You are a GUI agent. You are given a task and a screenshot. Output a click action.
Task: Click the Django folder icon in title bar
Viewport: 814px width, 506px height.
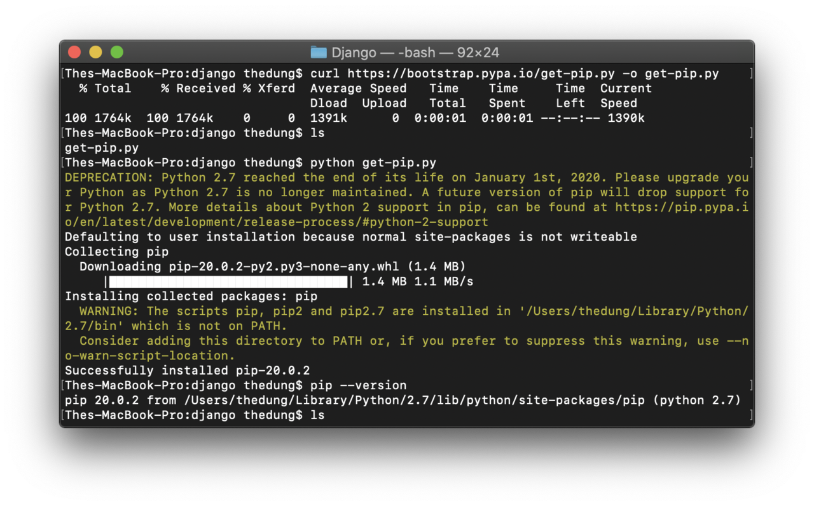click(318, 52)
